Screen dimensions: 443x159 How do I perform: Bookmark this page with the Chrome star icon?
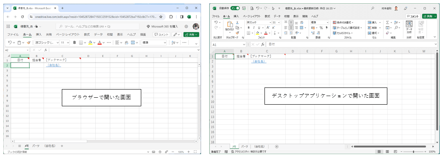pyautogui.click(x=161, y=17)
